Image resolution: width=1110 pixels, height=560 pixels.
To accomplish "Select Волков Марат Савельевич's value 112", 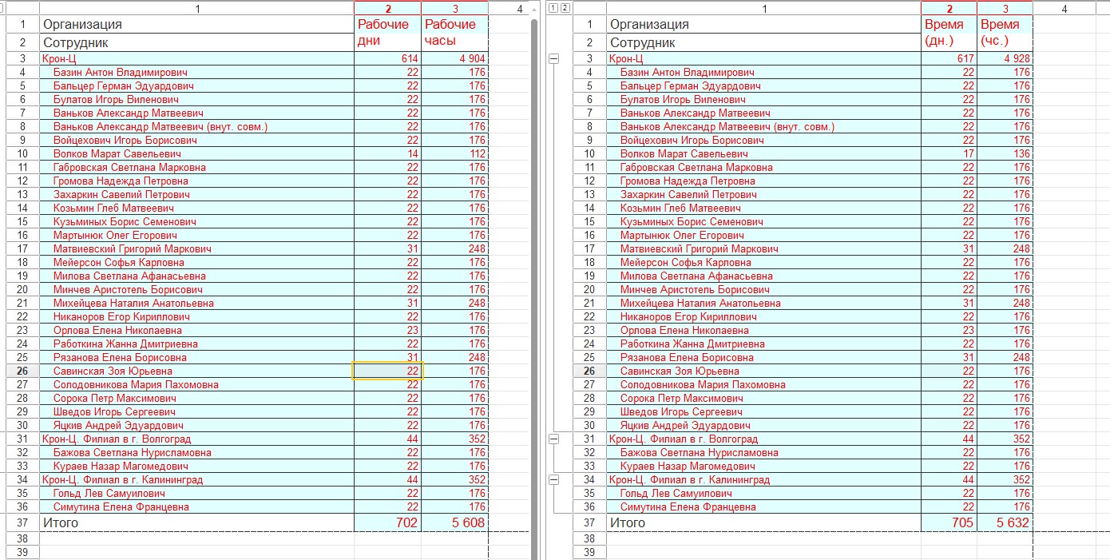I will [454, 153].
